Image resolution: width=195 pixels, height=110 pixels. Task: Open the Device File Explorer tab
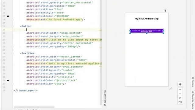[193, 100]
